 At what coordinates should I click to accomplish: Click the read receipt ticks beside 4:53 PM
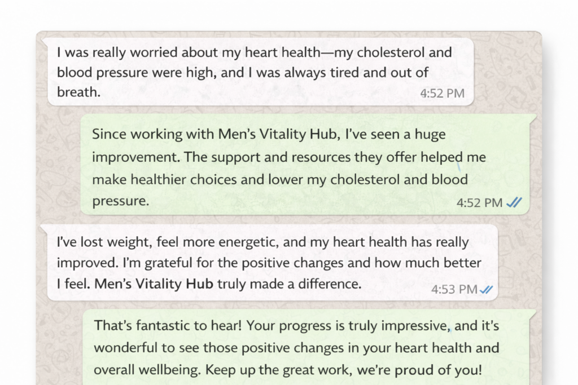click(486, 290)
